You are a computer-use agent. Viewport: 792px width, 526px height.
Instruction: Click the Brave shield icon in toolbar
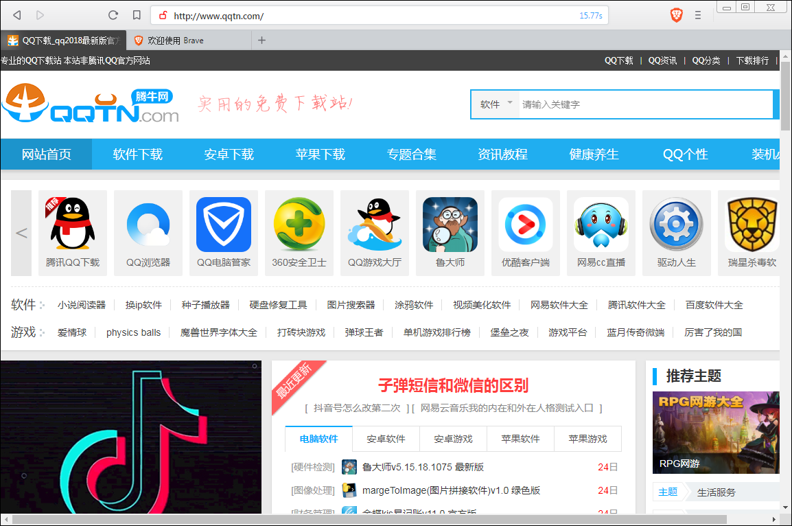tap(676, 14)
